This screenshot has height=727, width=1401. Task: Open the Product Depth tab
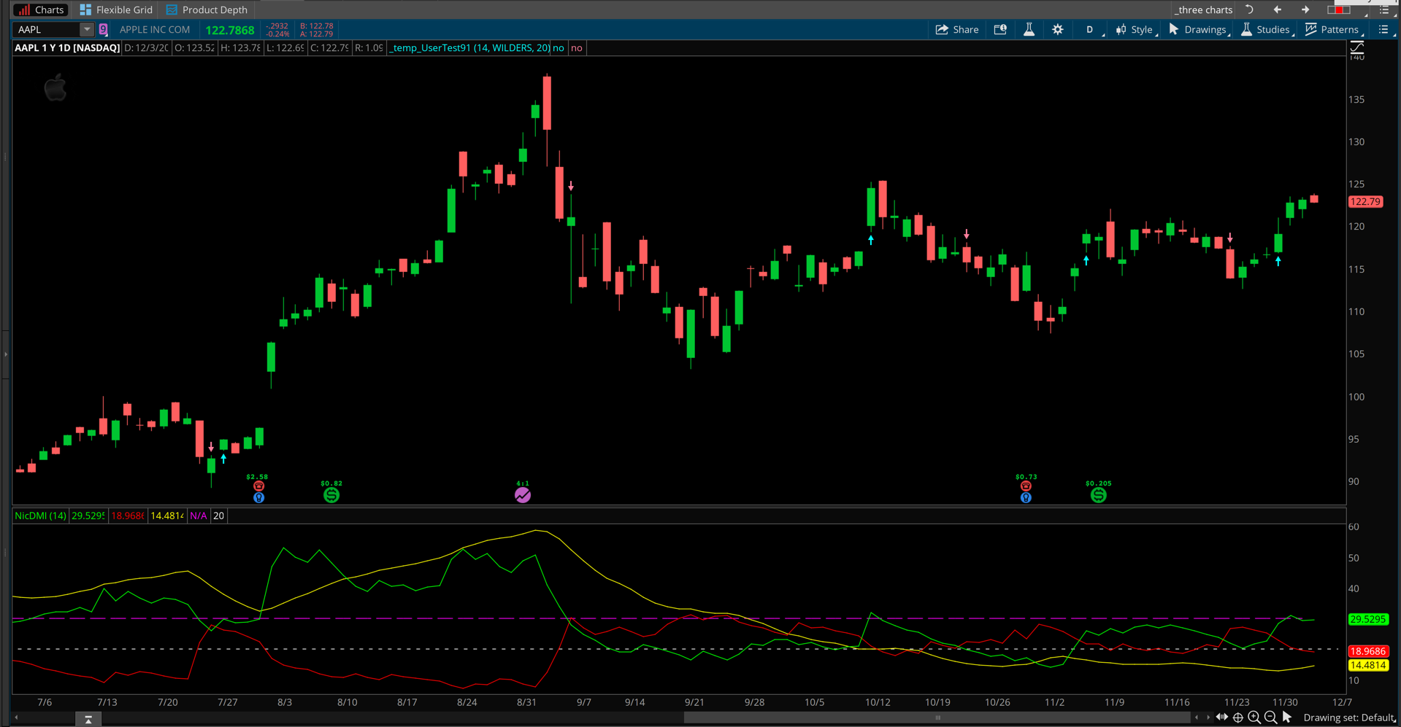pyautogui.click(x=207, y=9)
